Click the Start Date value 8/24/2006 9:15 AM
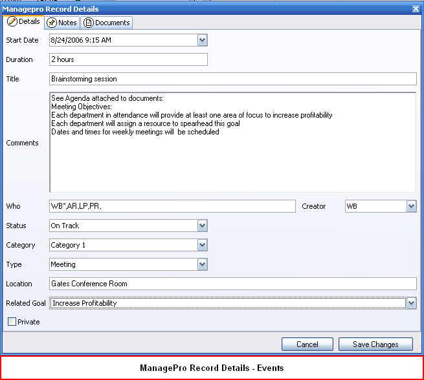The width and height of the screenshot is (424, 380). (x=81, y=40)
